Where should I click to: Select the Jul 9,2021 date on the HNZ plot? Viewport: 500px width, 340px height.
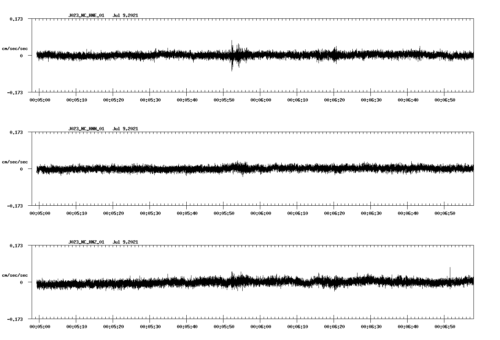126,242
